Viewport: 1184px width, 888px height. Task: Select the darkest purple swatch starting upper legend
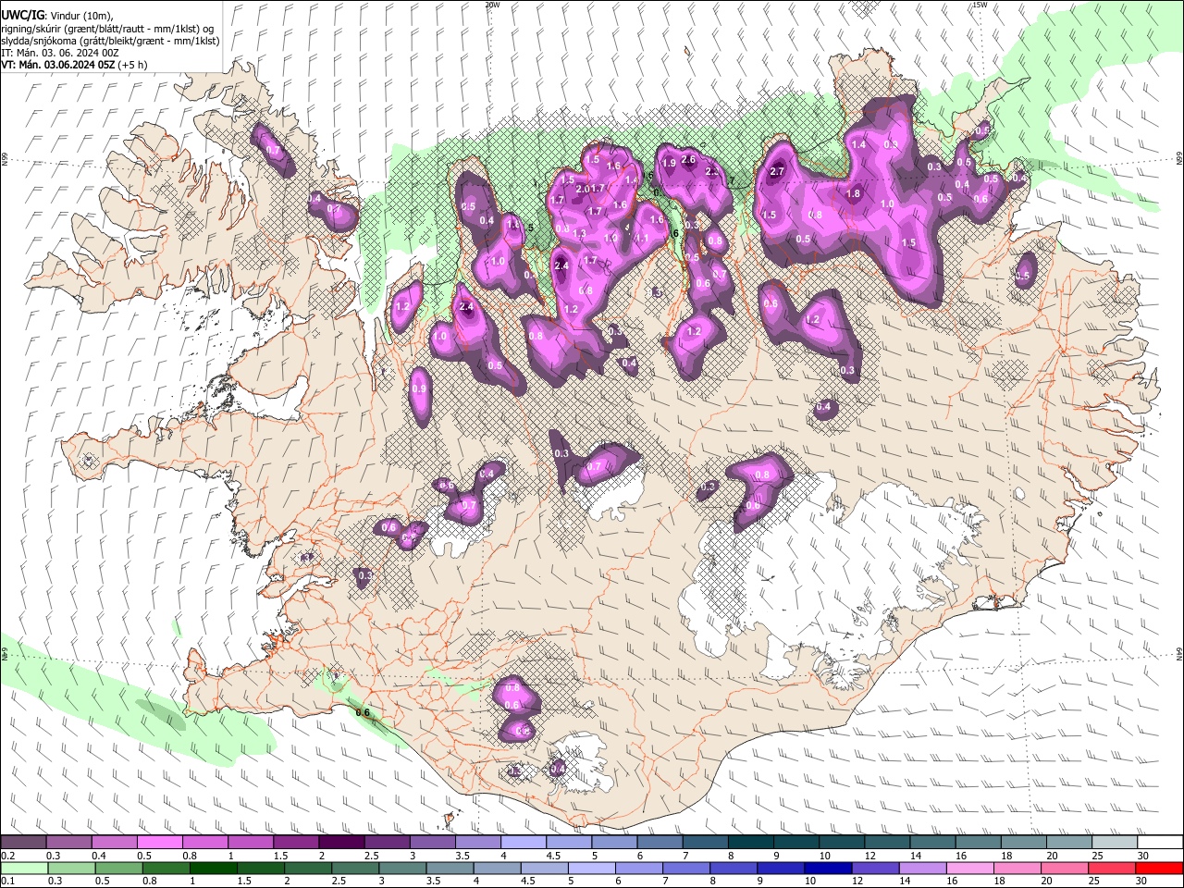click(x=24, y=843)
